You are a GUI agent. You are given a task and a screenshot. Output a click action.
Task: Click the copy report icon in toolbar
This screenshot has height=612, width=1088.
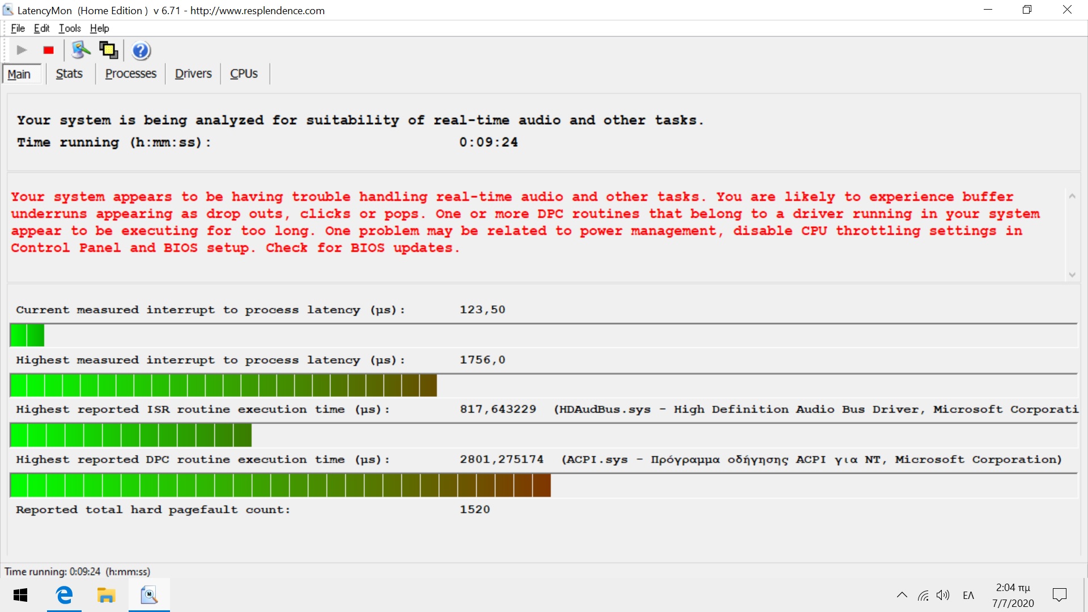pyautogui.click(x=108, y=50)
